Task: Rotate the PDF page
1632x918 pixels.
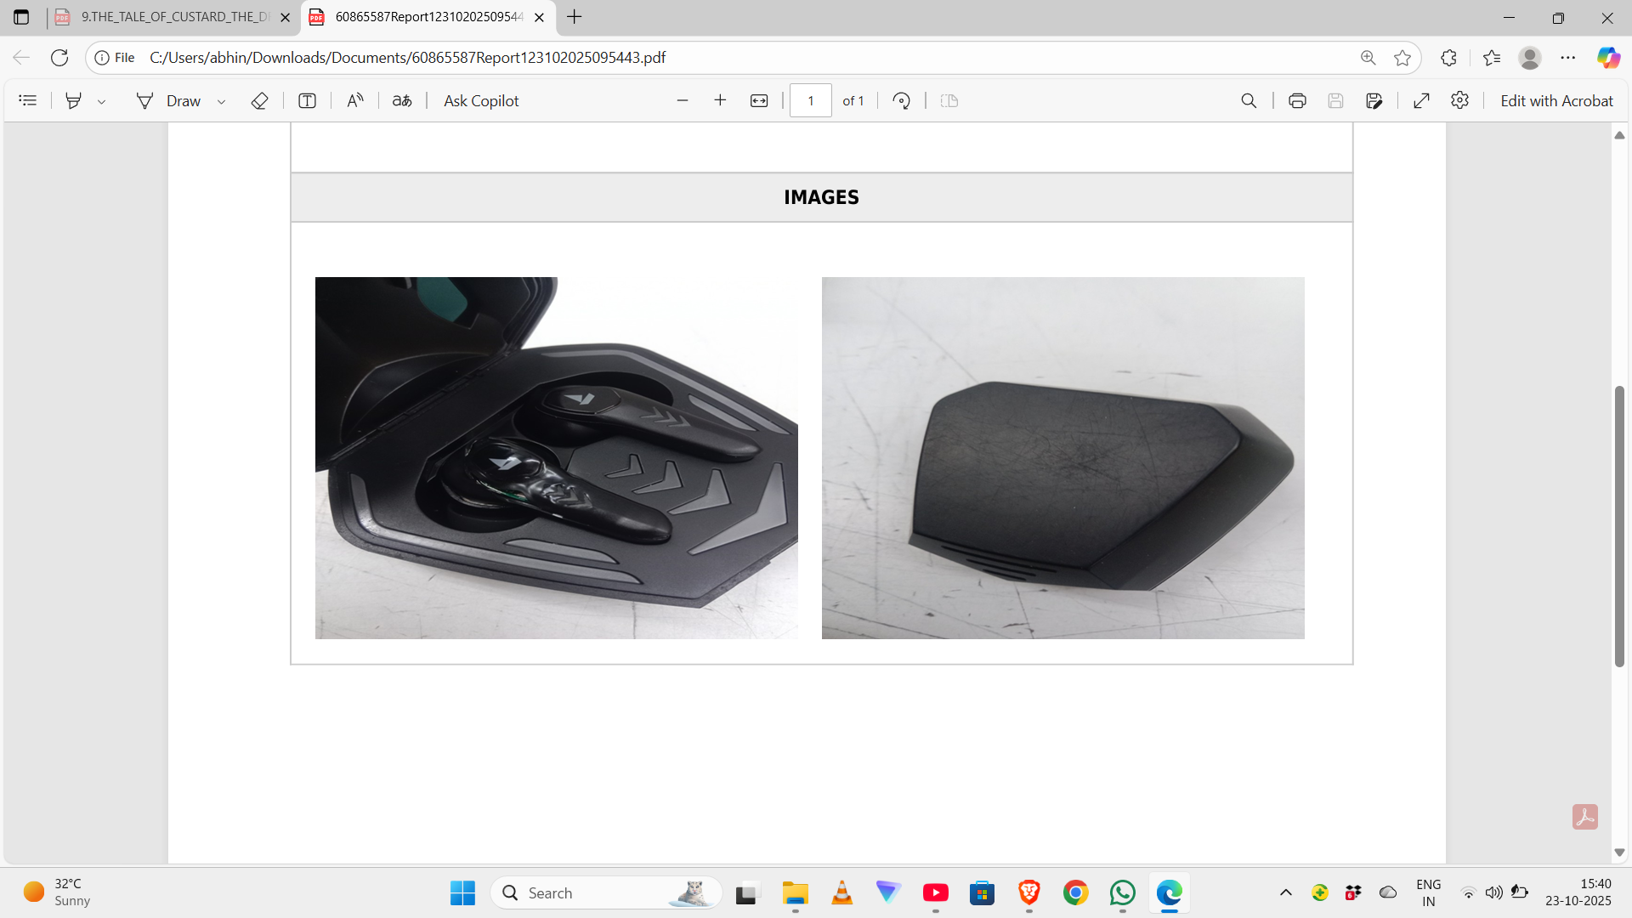Action: pos(901,100)
